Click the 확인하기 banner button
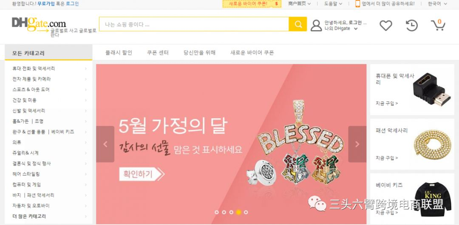The image size is (459, 225). [142, 174]
